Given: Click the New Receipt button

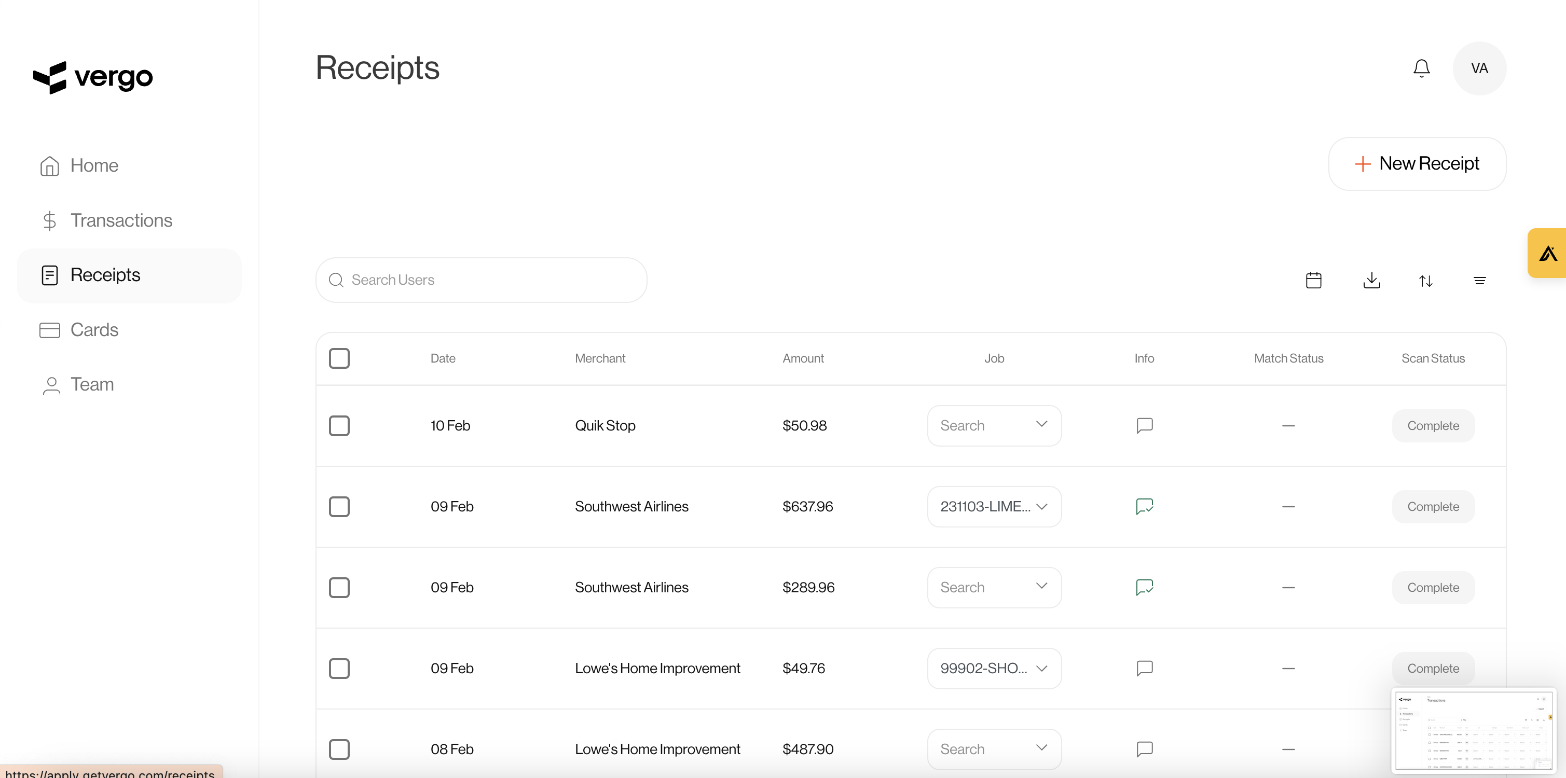Looking at the screenshot, I should coord(1417,163).
